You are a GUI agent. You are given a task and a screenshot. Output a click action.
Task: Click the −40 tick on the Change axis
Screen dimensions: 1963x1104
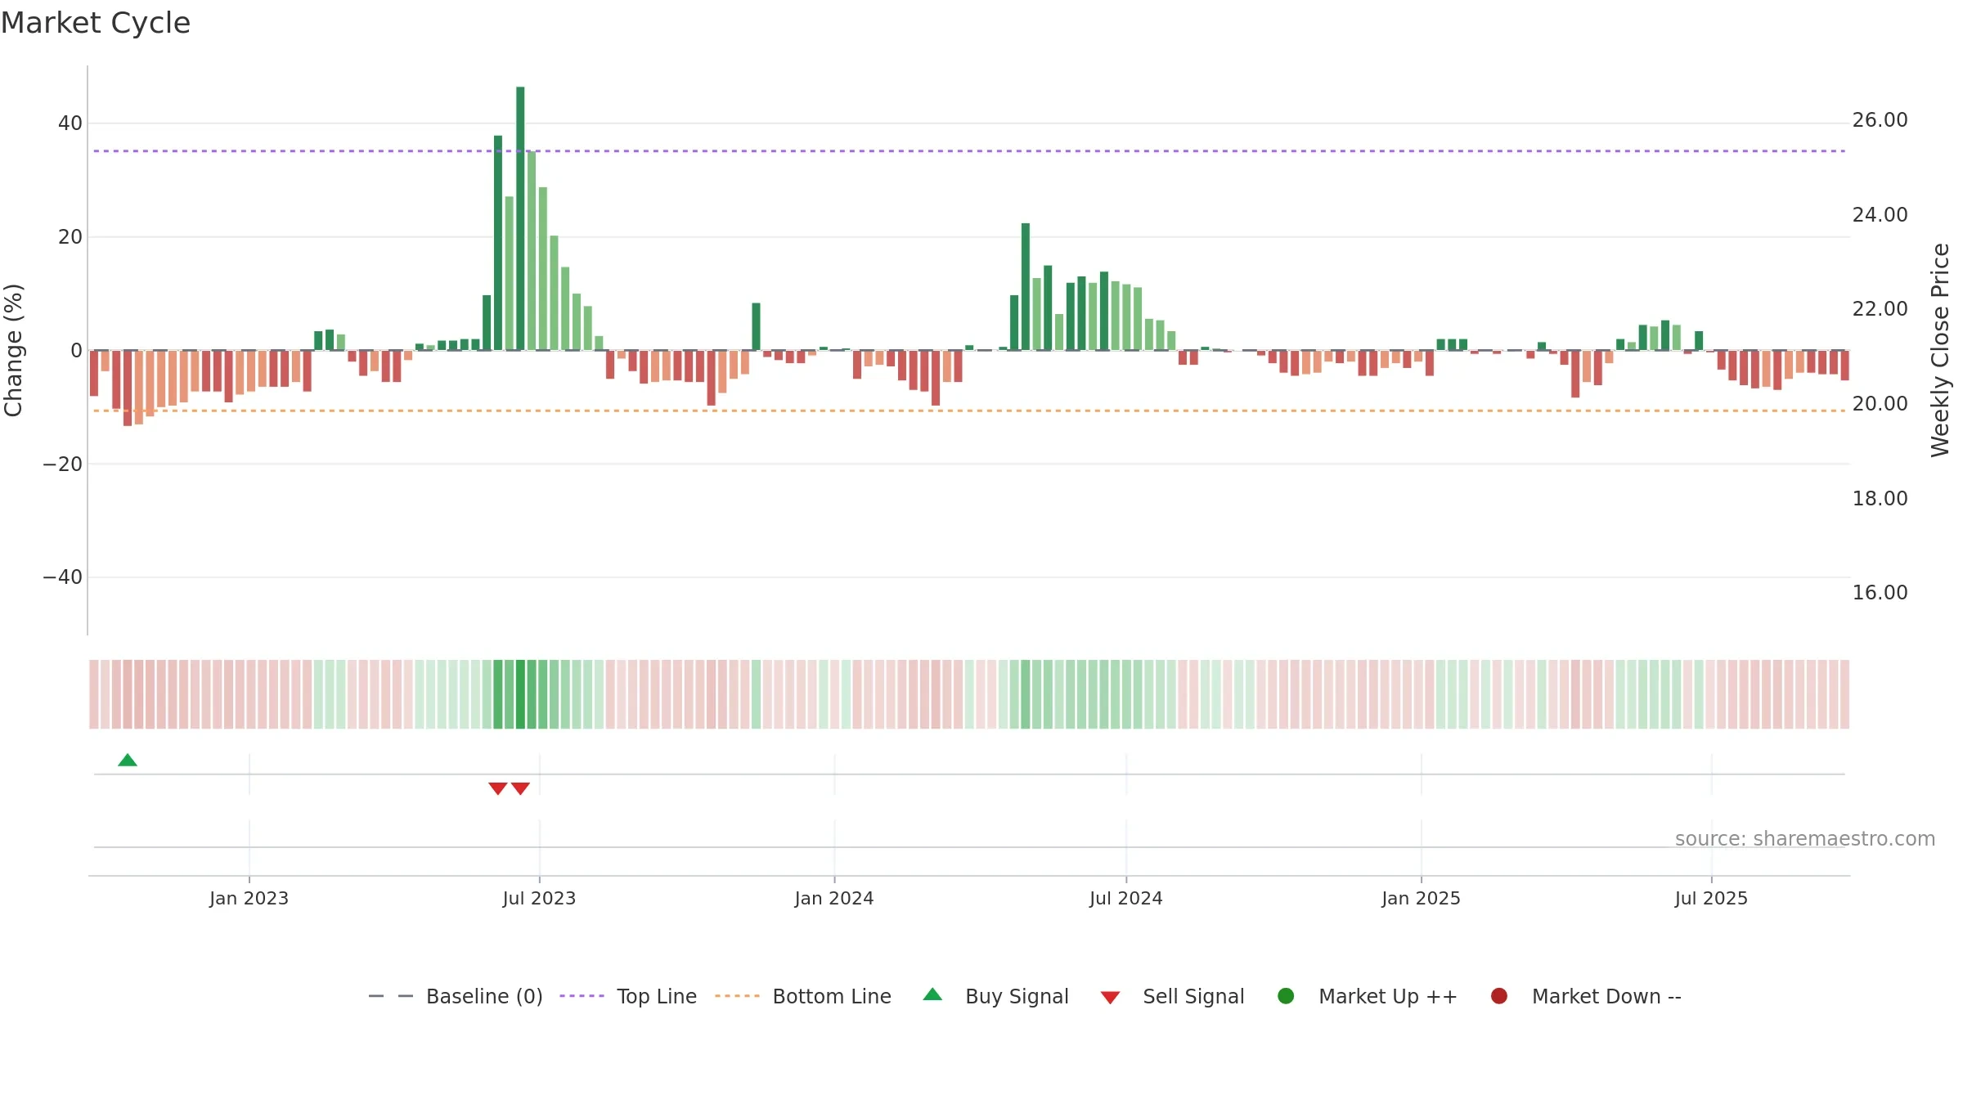click(63, 577)
